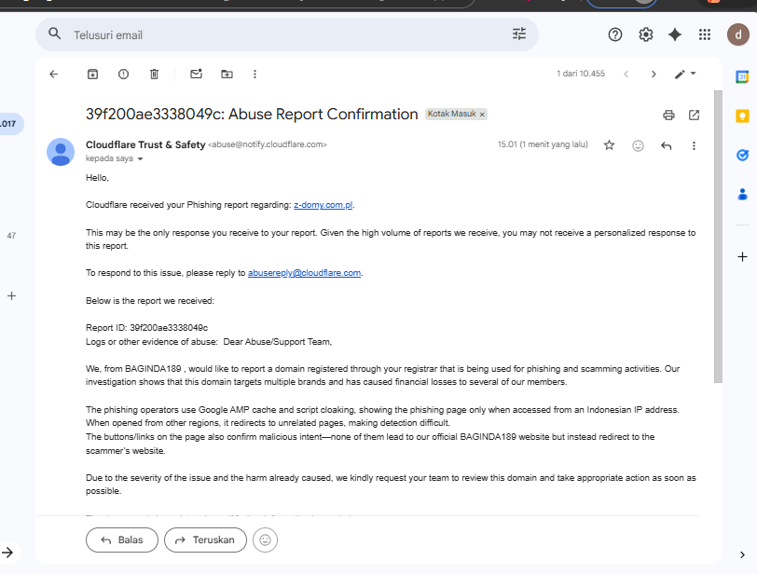The width and height of the screenshot is (757, 574).
Task: Click the email subject heading
Action: click(252, 115)
